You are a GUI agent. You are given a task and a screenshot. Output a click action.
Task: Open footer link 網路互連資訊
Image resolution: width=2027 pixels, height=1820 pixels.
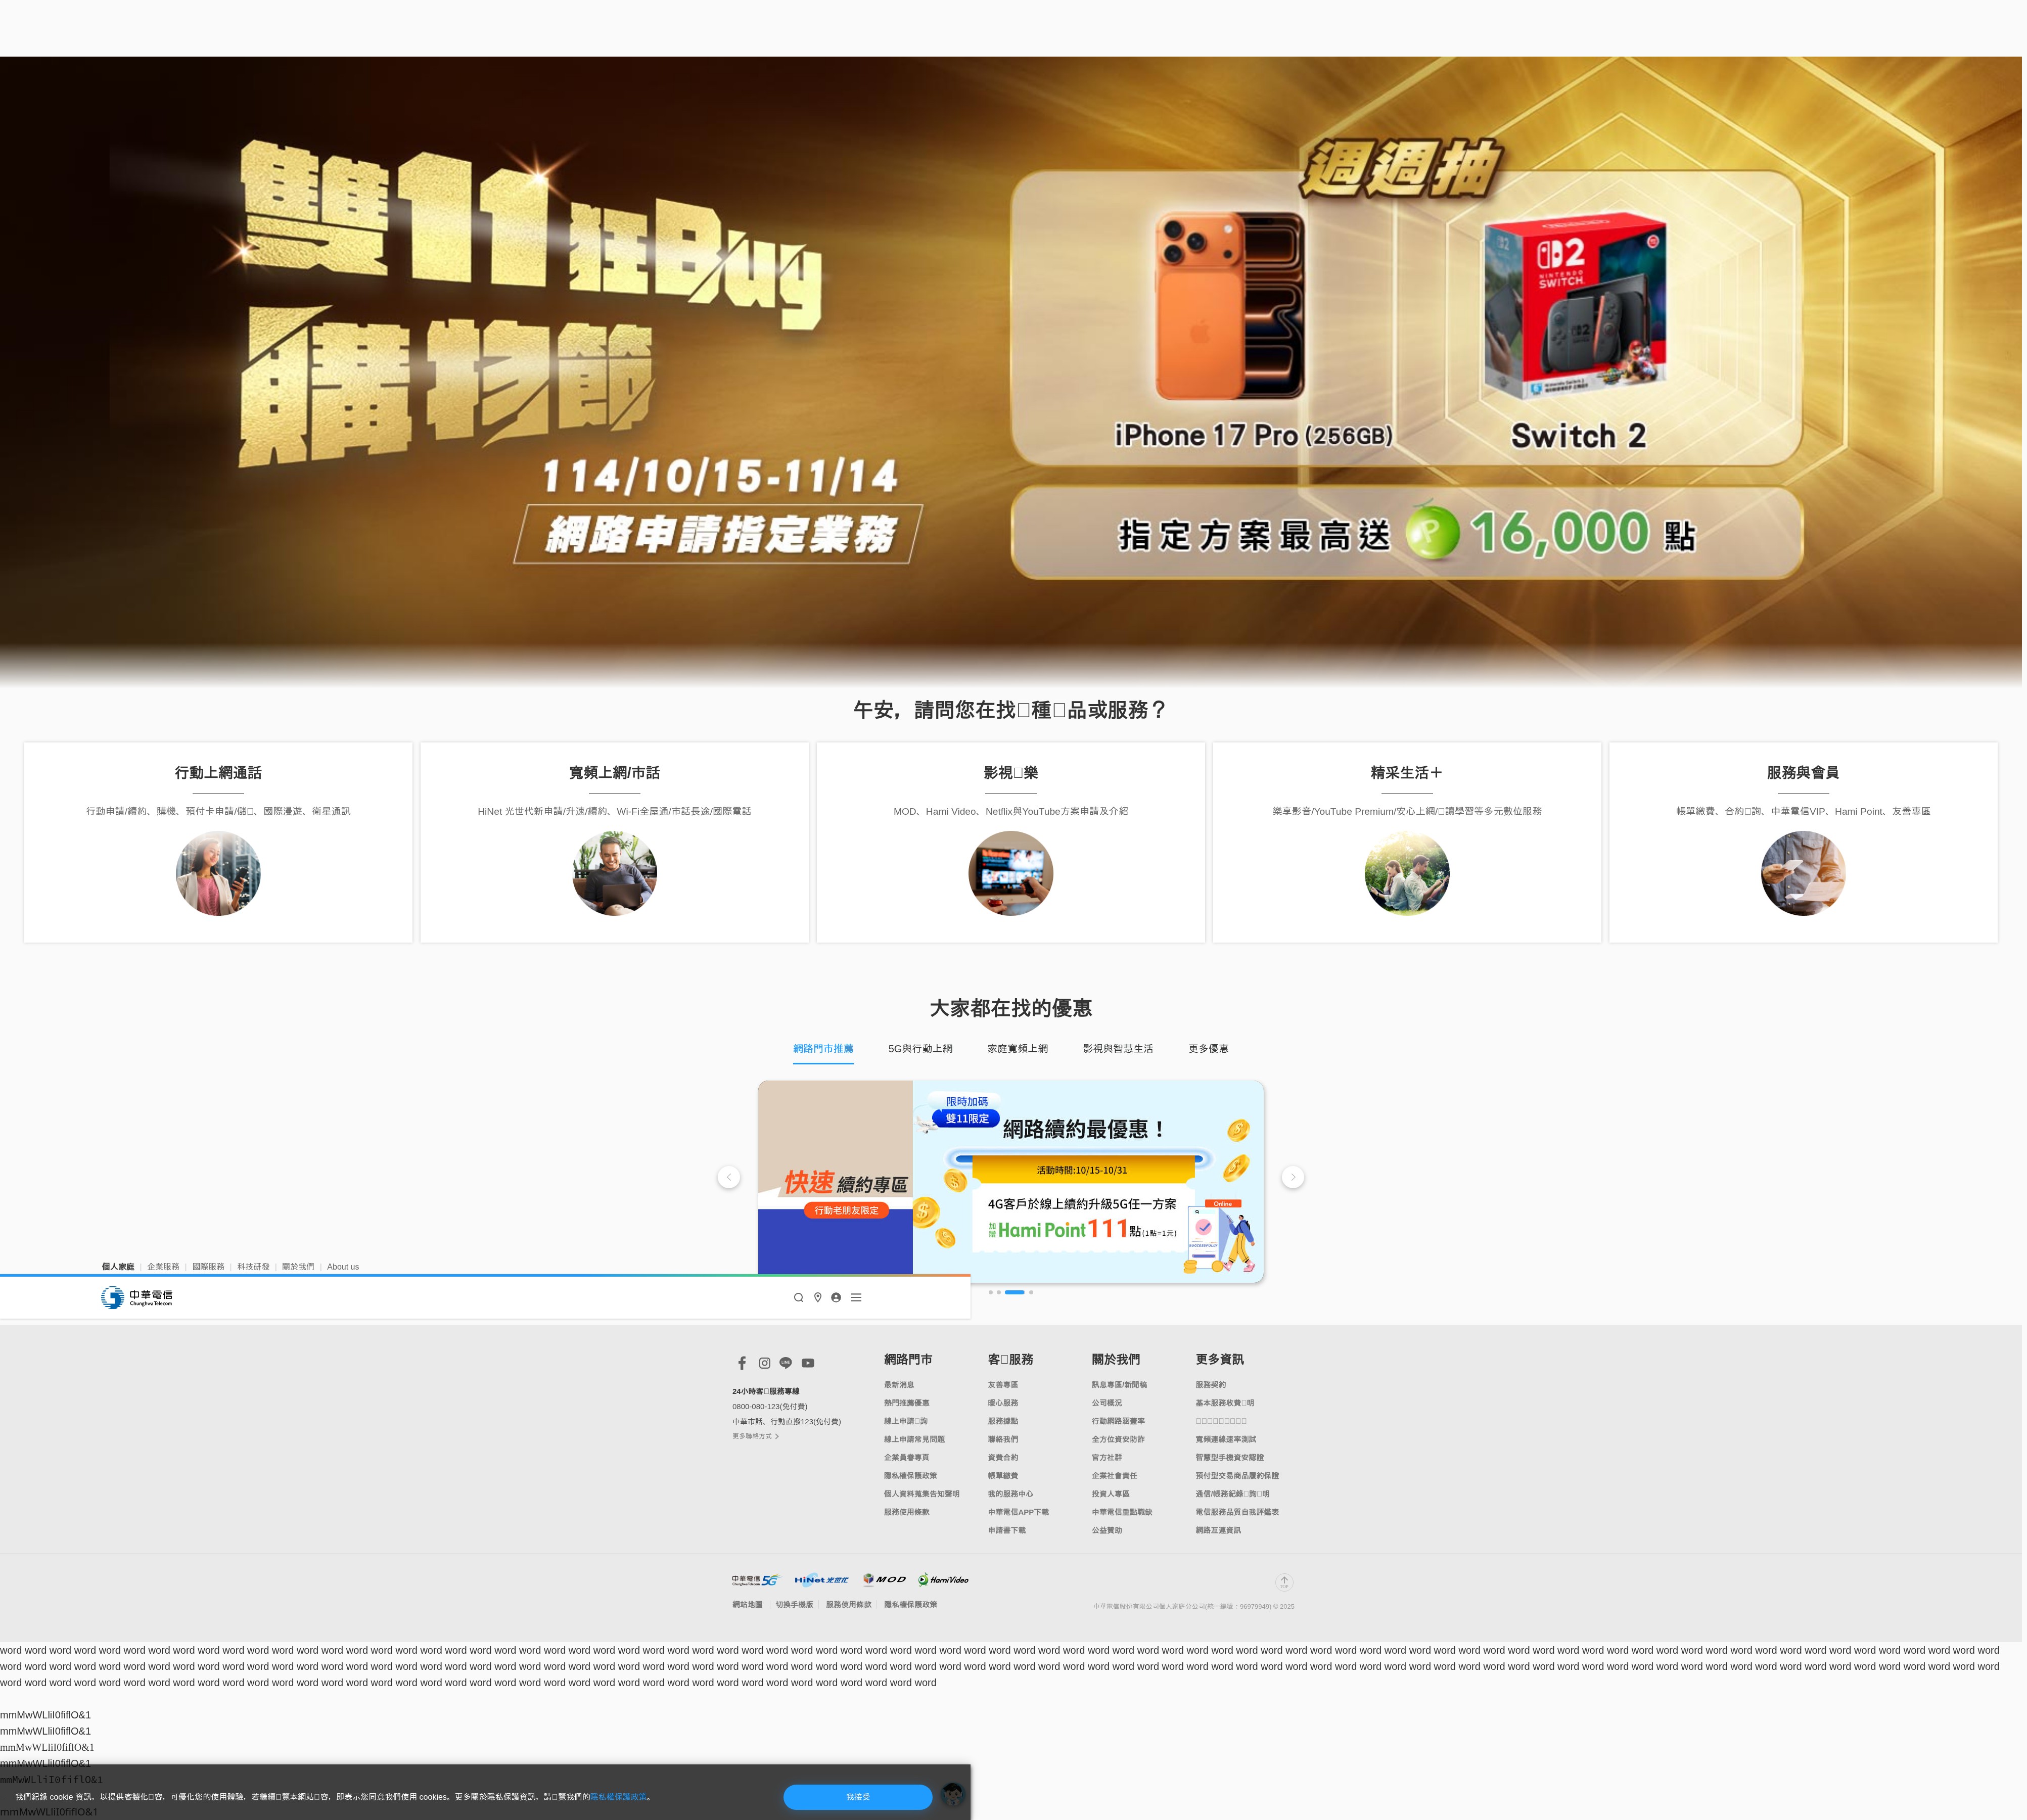coord(1218,1530)
